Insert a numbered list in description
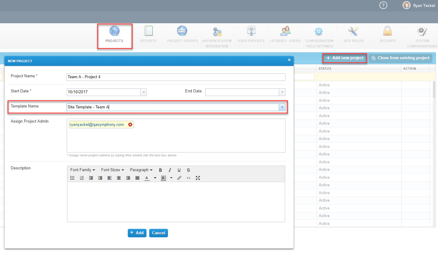The height and width of the screenshot is (253, 438). click(x=82, y=178)
